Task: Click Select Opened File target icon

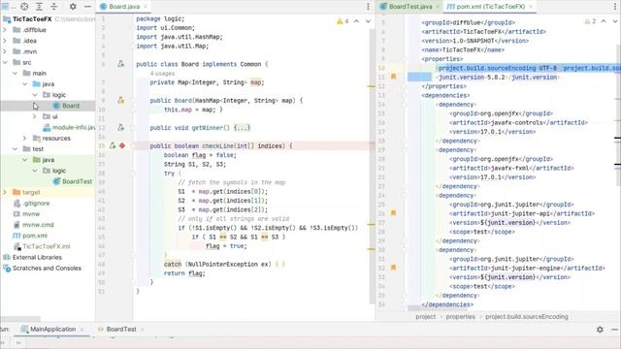Action: [24, 7]
